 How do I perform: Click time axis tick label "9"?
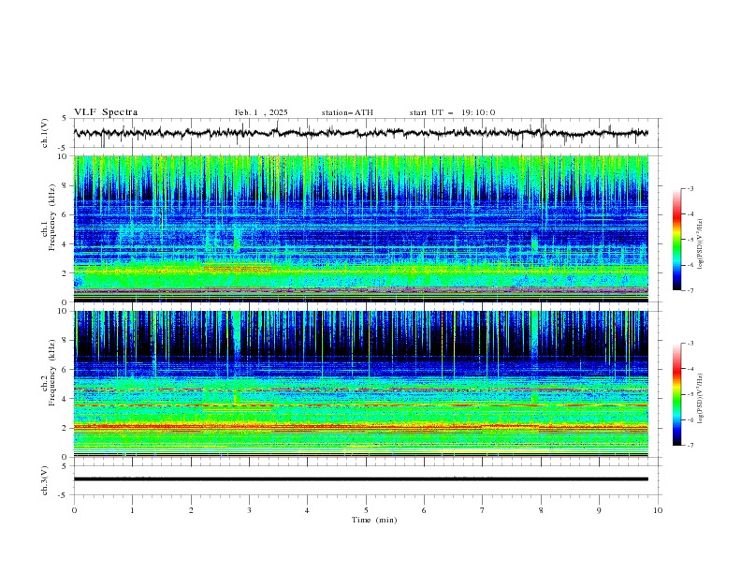tap(599, 510)
